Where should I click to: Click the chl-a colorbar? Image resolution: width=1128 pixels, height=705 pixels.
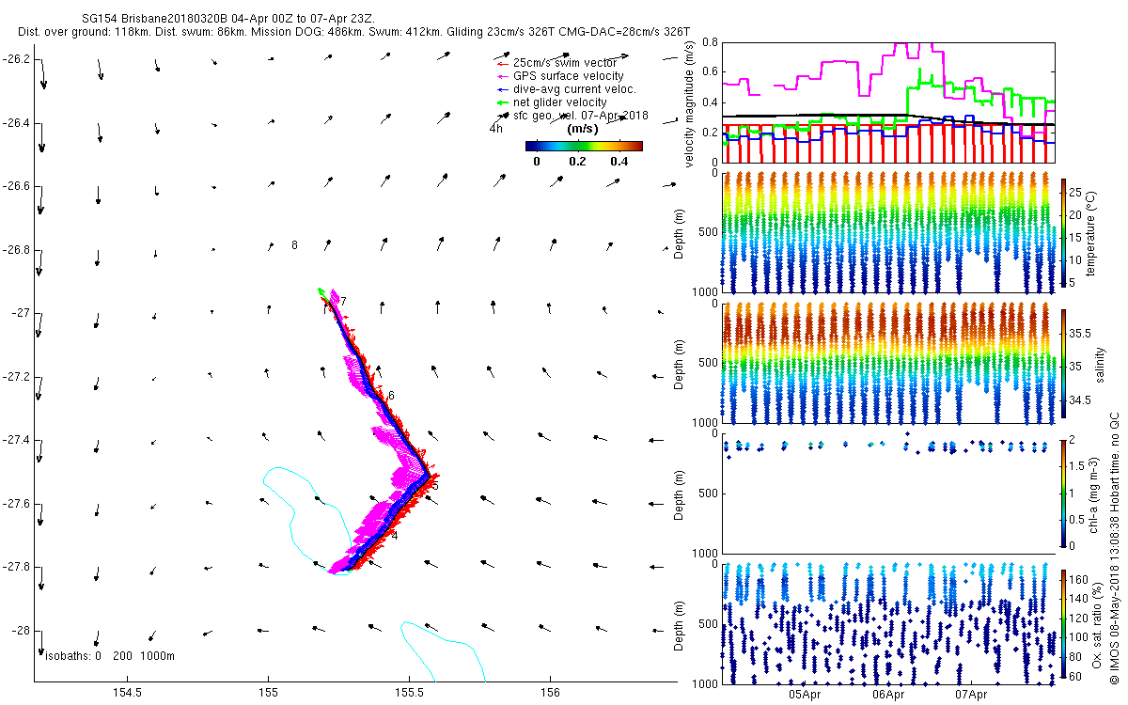pos(1063,493)
